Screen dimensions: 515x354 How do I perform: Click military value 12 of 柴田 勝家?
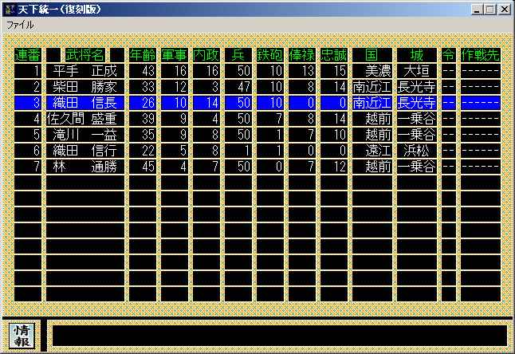[x=175, y=87]
